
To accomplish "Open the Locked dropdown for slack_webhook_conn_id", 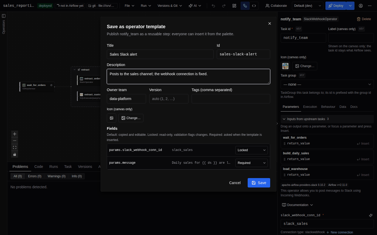I will [251, 150].
